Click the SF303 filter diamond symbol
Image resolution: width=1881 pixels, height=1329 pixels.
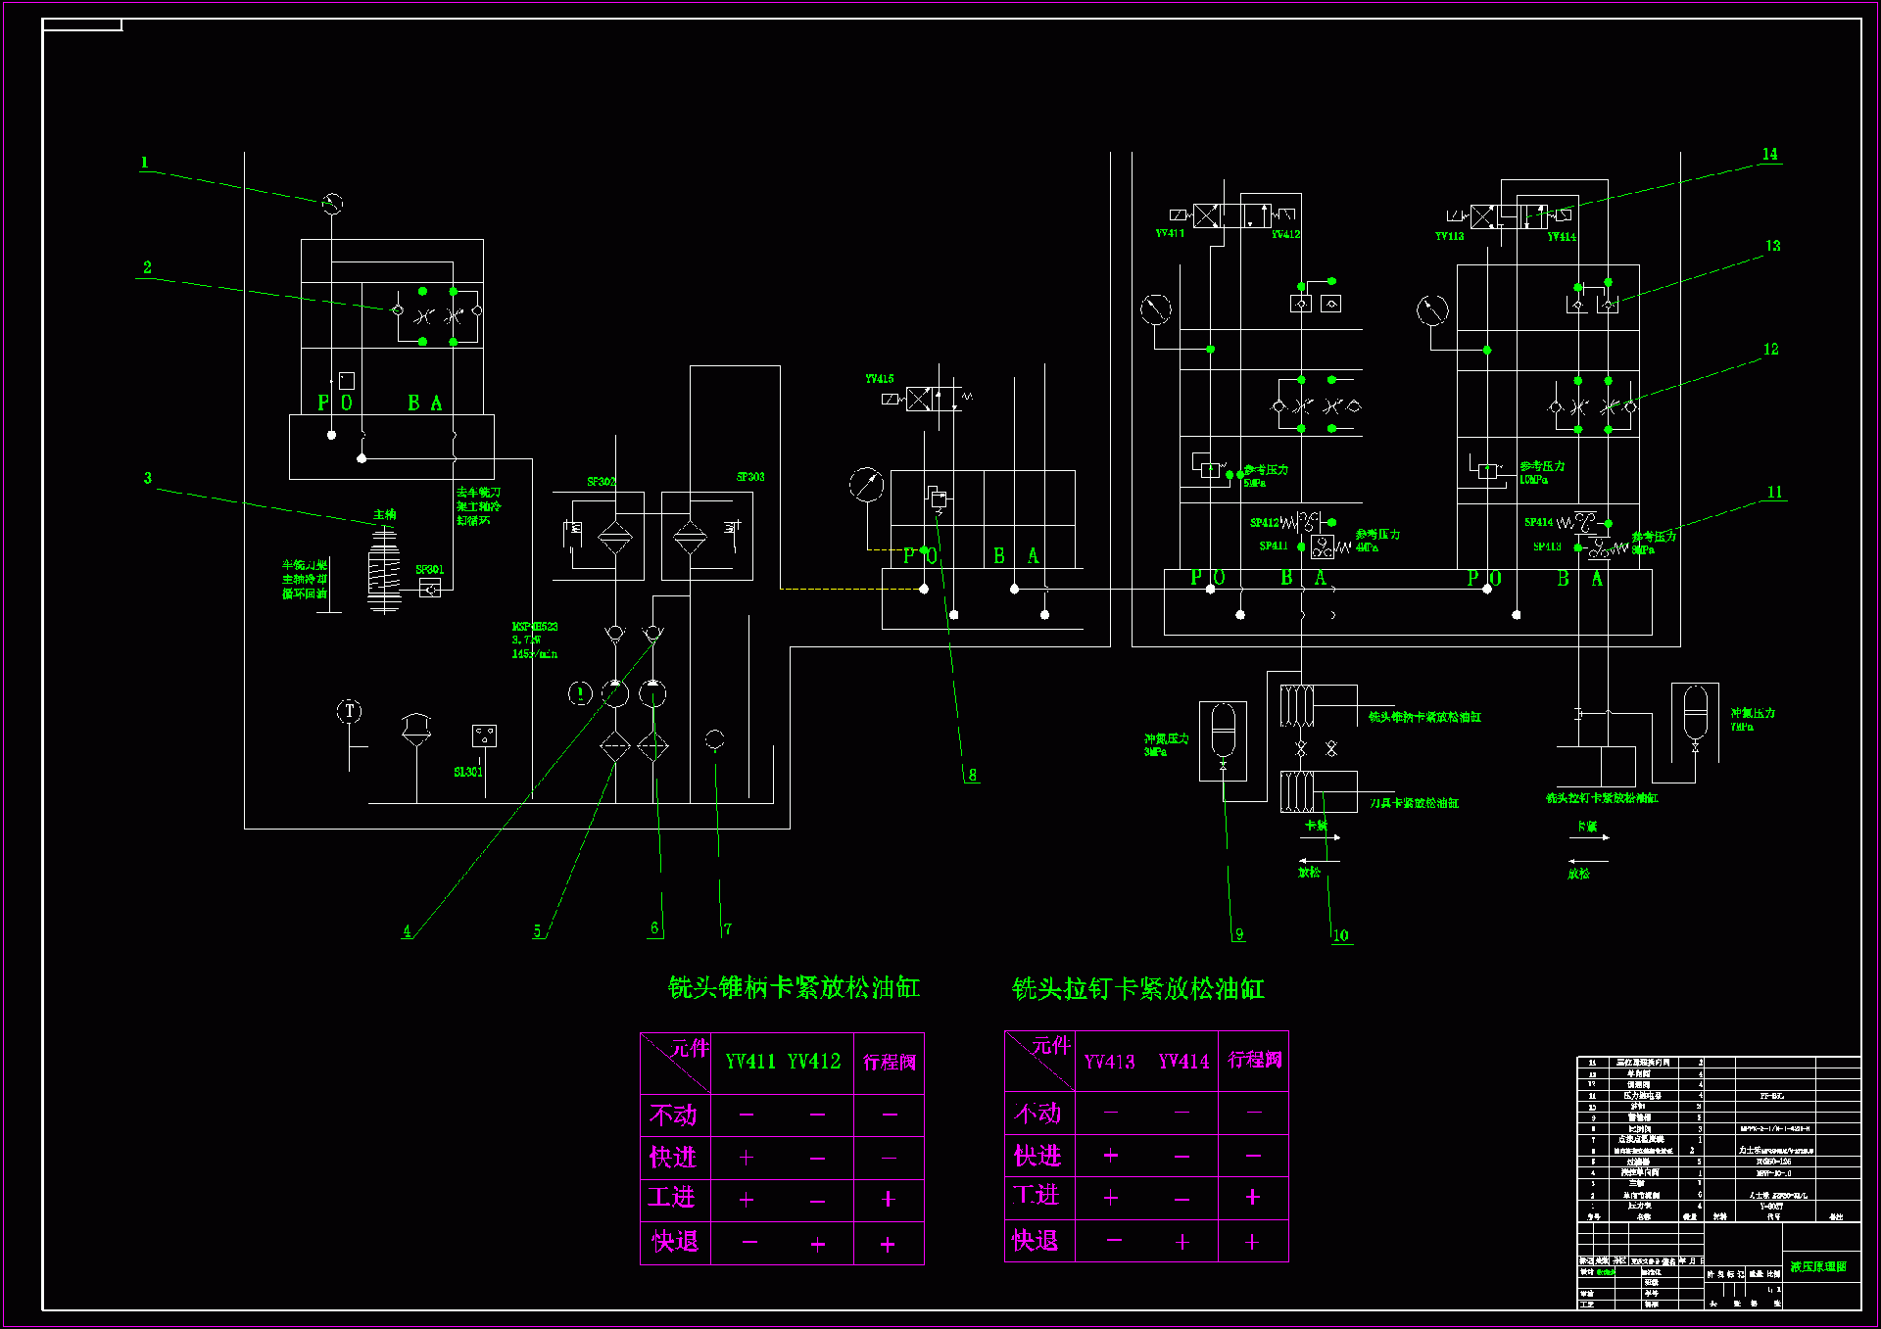(690, 537)
